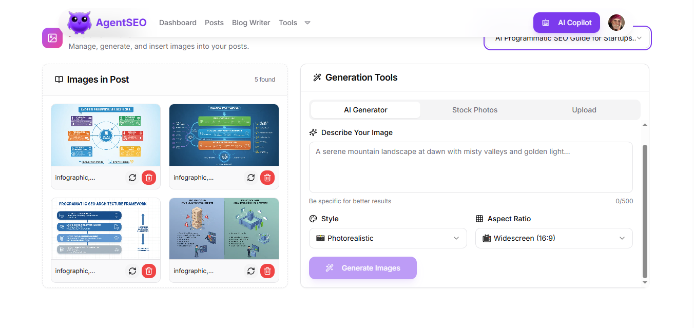Screen dimensions: 694x328
Task: Switch to the Upload tab
Action: [584, 110]
